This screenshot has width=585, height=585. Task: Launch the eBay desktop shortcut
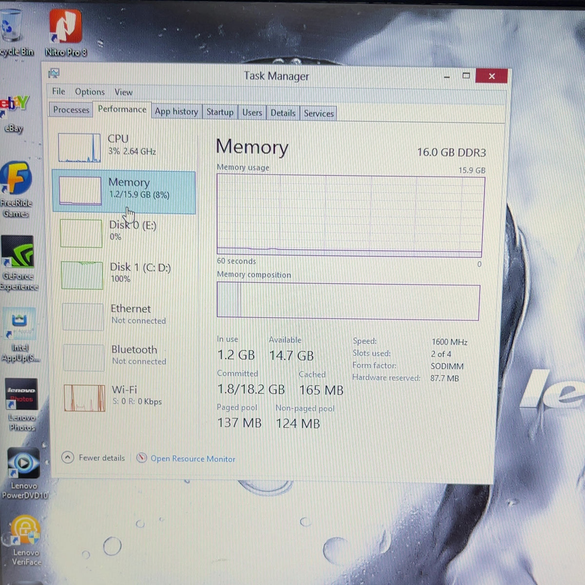click(14, 114)
